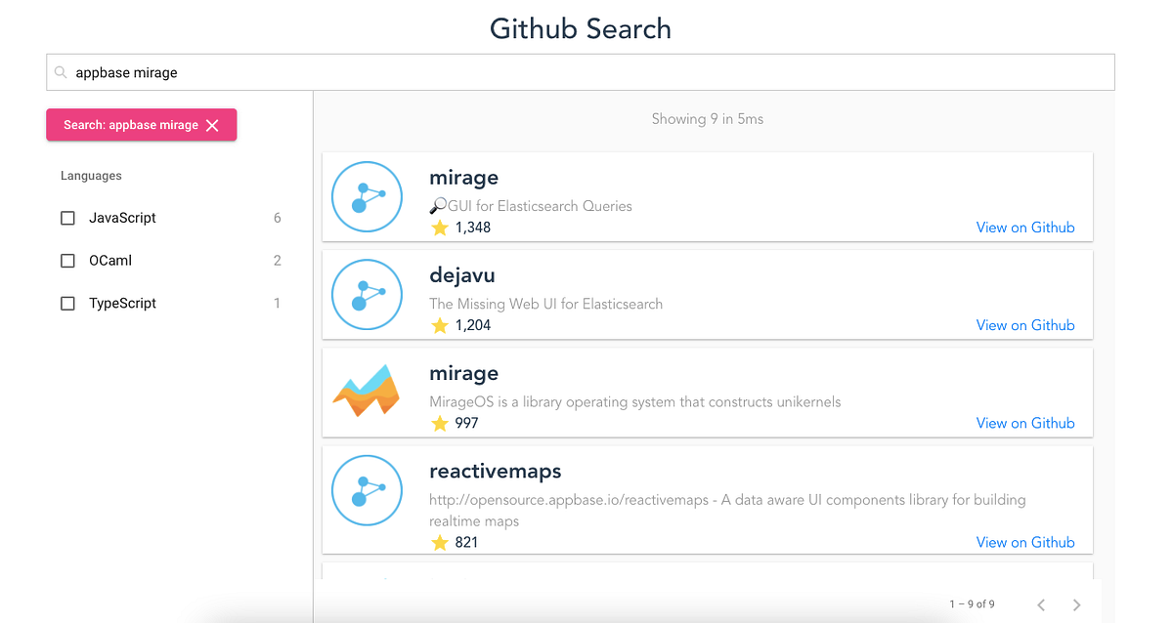Click the star icon showing 1,348 stars
The height and width of the screenshot is (623, 1173).
click(x=439, y=227)
